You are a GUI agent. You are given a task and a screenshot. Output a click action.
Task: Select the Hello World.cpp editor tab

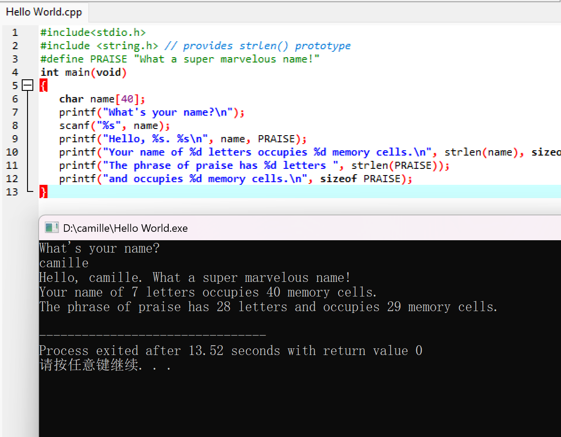pyautogui.click(x=44, y=12)
